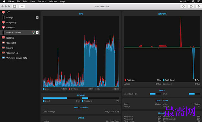Click the 62.8% User CPU value
The width and height of the screenshot is (202, 122).
[64, 89]
